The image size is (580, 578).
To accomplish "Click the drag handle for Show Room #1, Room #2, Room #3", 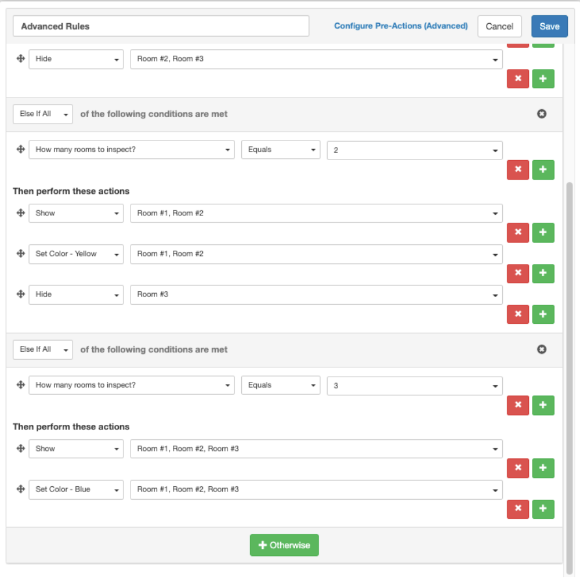I will 20,448.
